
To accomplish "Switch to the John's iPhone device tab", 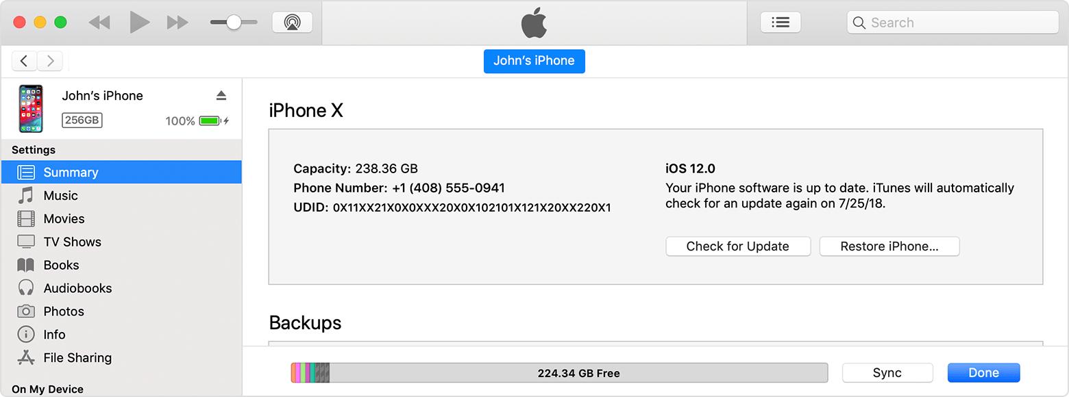I will point(534,61).
